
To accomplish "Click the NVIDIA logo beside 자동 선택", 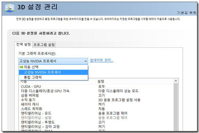I will pyautogui.click(x=21, y=67).
